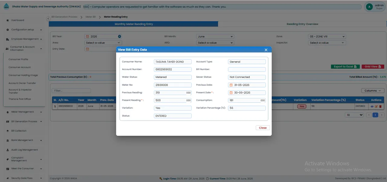Clear the Bill Year 2026 value
This screenshot has height=182, width=387.
[119, 36]
